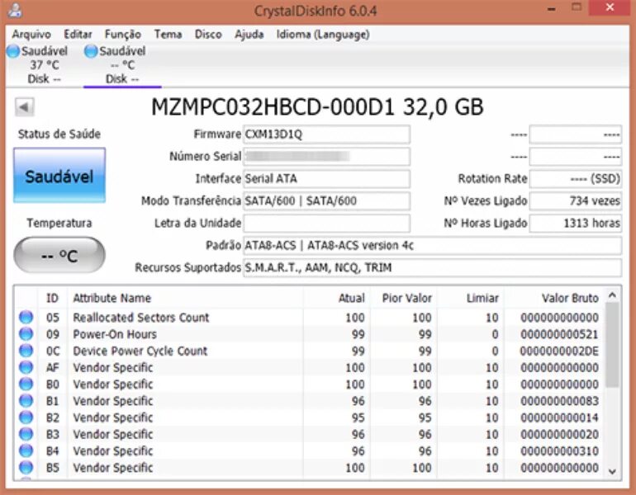Click the status icon for Power-On Hours
636x495 pixels.
26,334
